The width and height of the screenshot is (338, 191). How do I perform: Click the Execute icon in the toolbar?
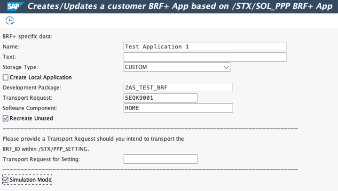click(x=9, y=21)
